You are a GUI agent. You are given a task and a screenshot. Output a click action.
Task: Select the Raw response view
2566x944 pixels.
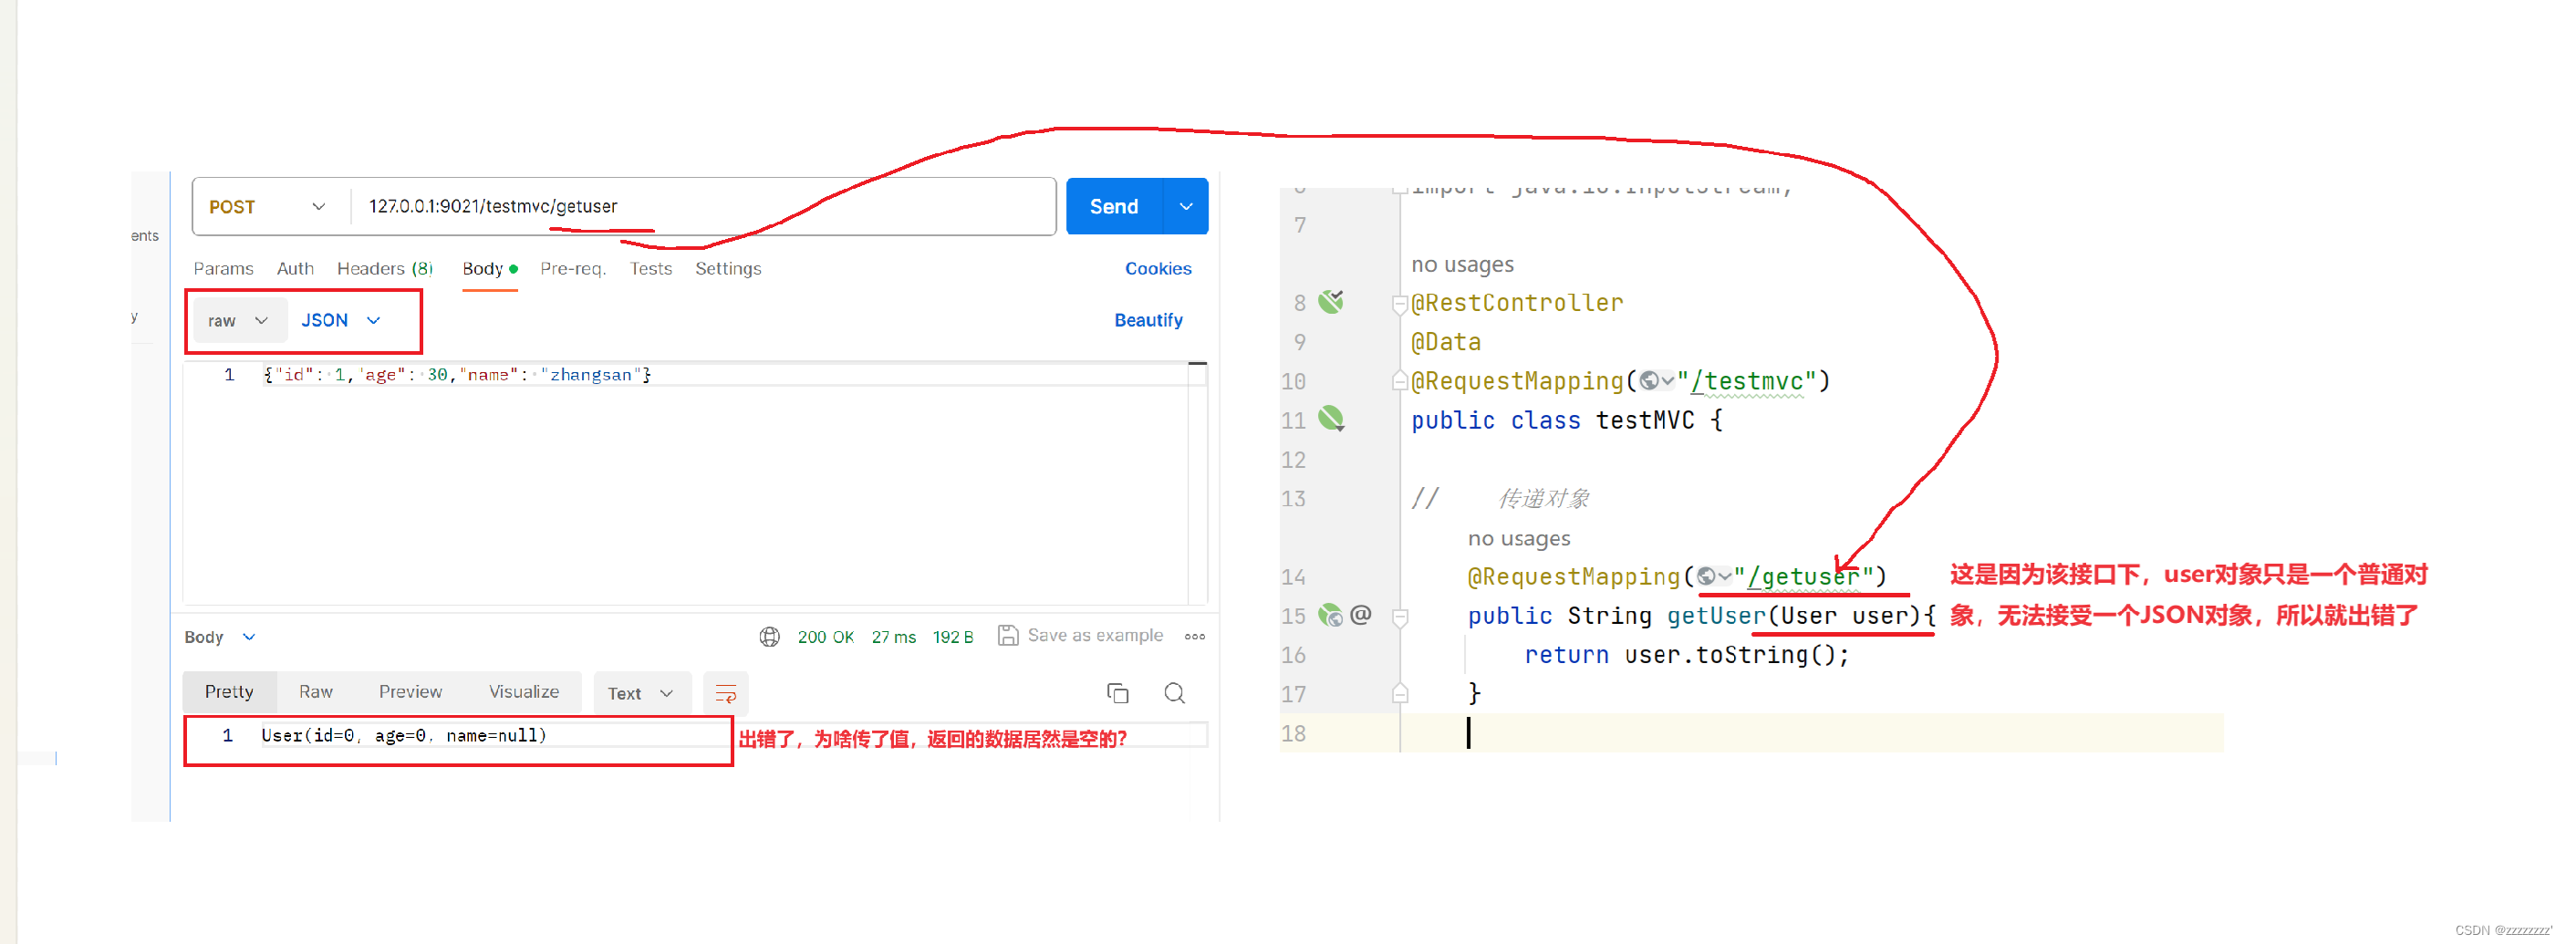[x=316, y=692]
